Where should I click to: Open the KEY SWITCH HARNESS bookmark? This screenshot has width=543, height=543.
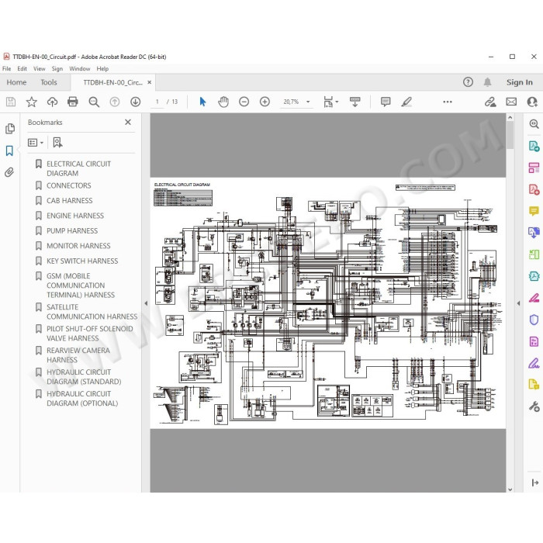click(82, 261)
